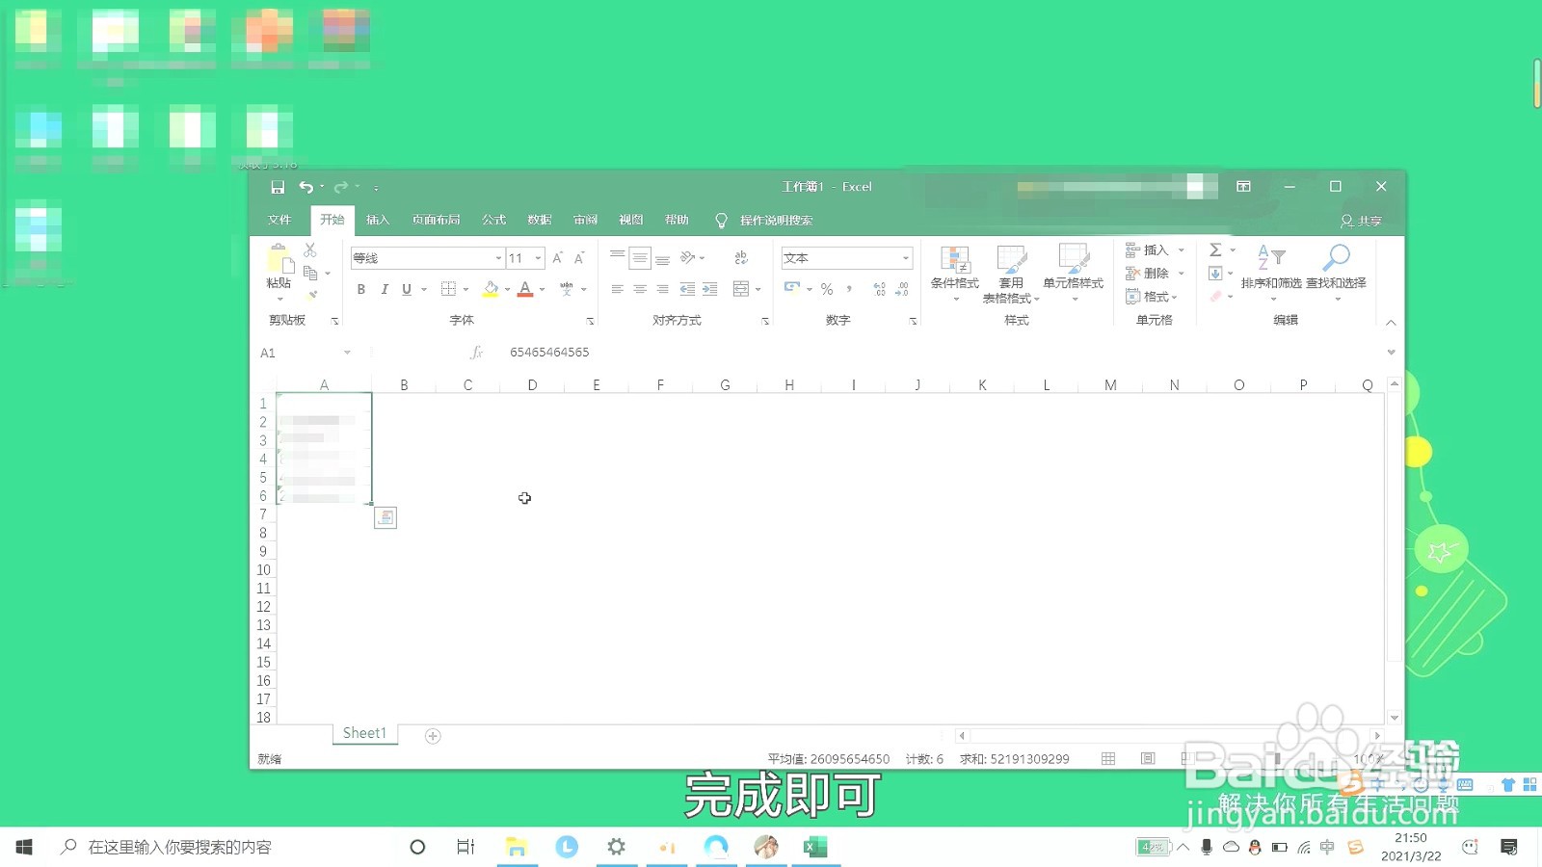Click the Copy icon
Viewport: 1542px width, 867px height.
(x=310, y=274)
